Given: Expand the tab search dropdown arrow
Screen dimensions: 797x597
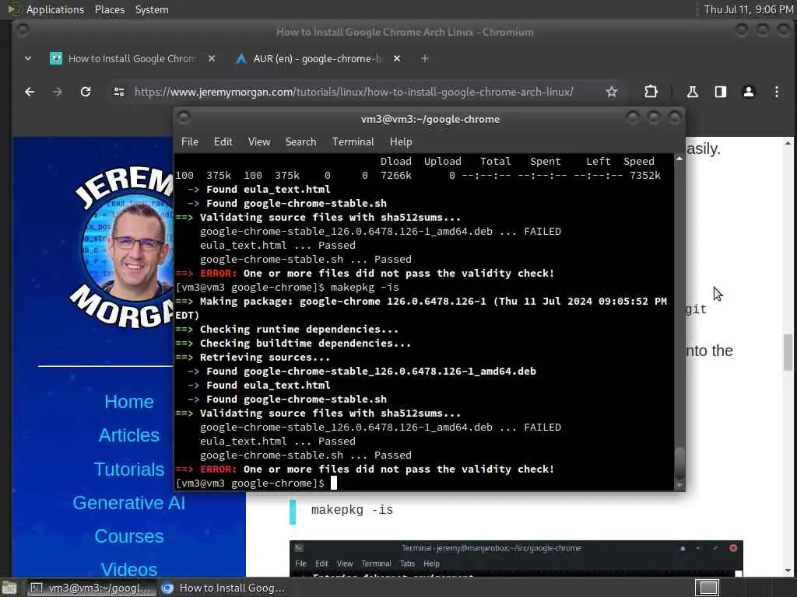Looking at the screenshot, I should point(28,59).
